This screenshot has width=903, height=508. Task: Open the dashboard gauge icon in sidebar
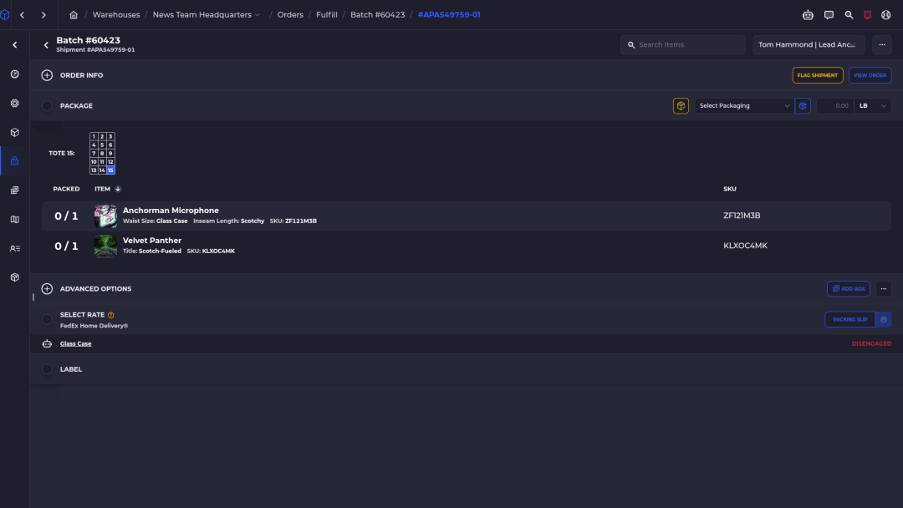point(15,74)
